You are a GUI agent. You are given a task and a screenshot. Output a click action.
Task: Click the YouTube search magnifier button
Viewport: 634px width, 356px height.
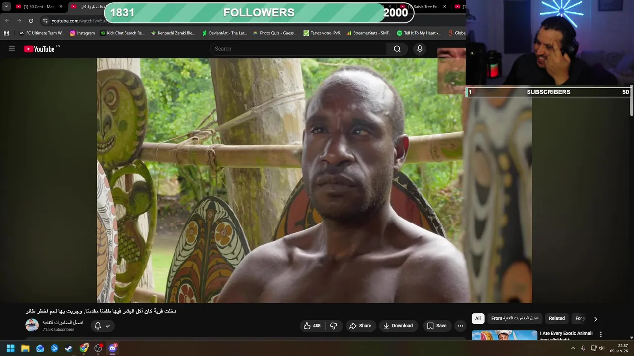pyautogui.click(x=397, y=49)
